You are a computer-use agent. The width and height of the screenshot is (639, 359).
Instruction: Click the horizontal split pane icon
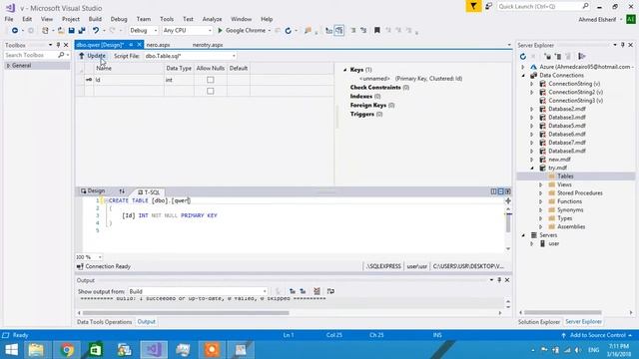point(500,191)
